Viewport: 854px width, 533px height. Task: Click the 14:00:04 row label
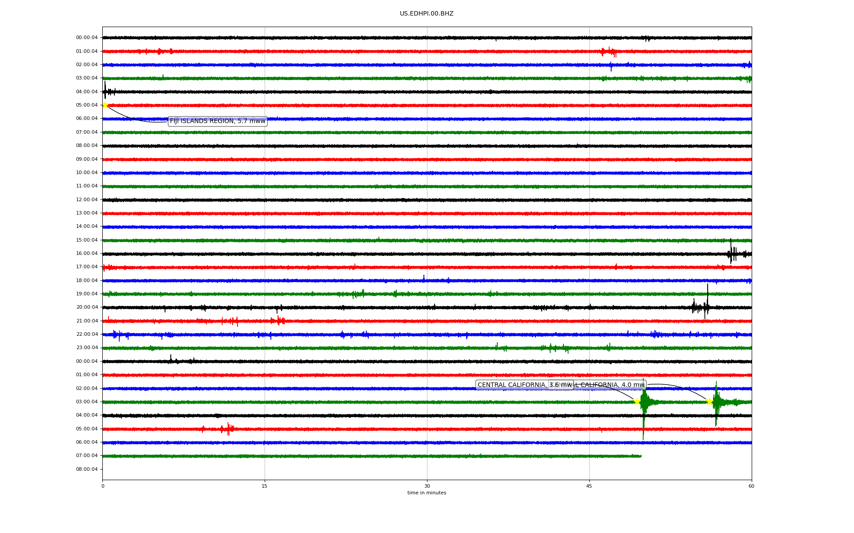pyautogui.click(x=87, y=227)
